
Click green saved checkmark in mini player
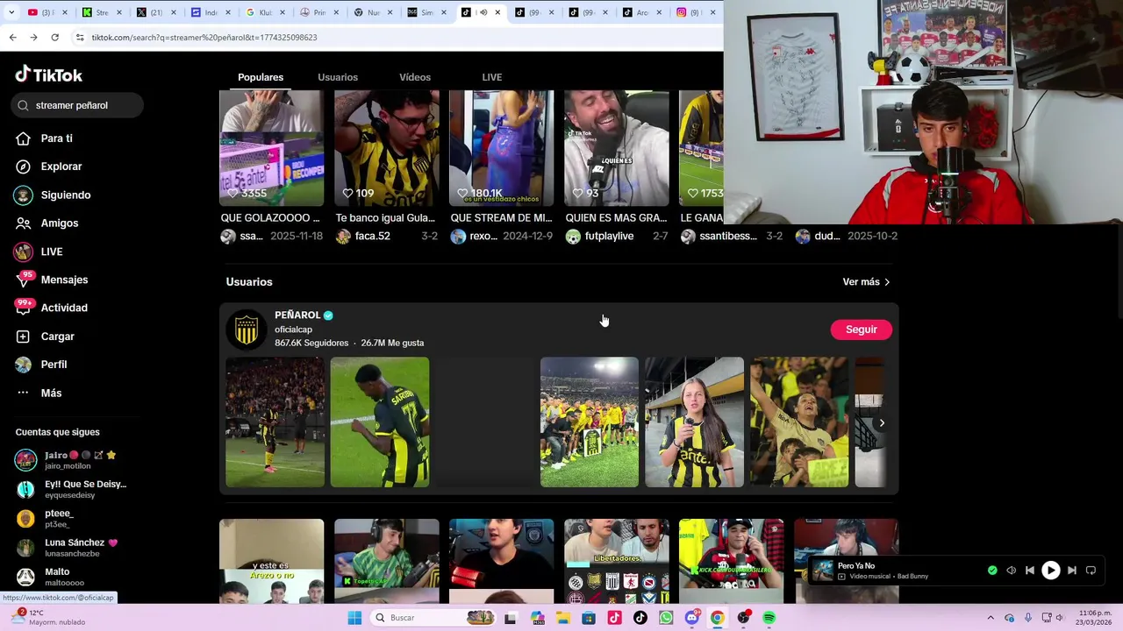click(992, 571)
